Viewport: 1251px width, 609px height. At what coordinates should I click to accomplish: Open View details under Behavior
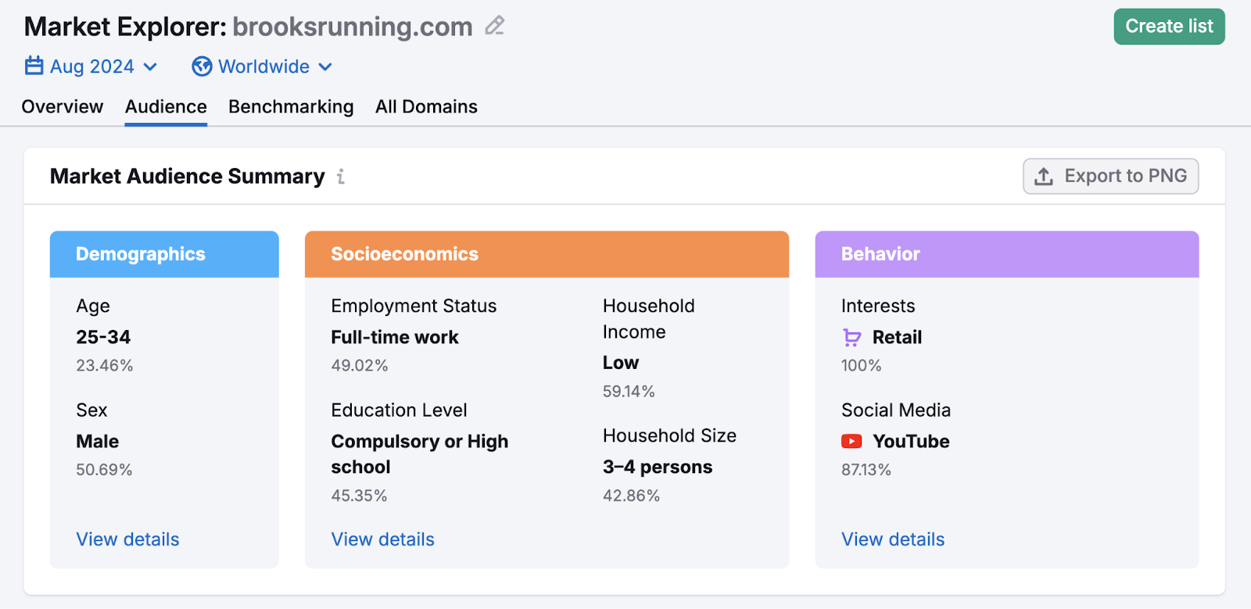893,539
